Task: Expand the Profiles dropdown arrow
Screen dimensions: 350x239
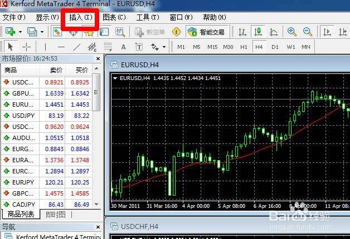Action: tap(42, 32)
